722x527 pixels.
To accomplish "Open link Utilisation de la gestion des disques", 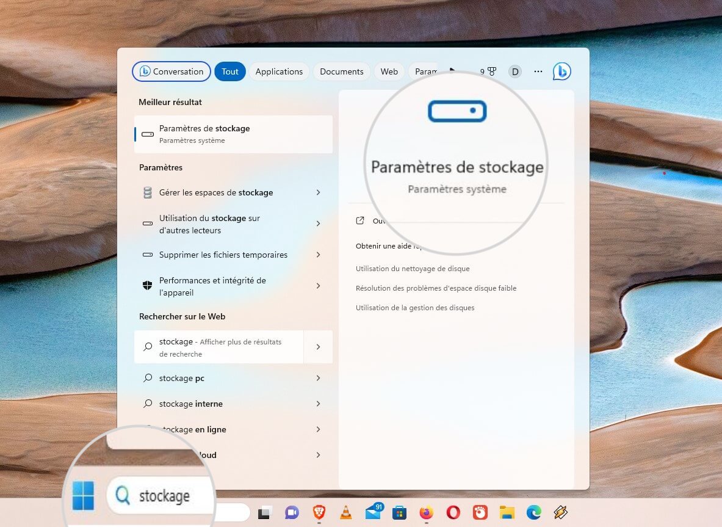I will (415, 308).
